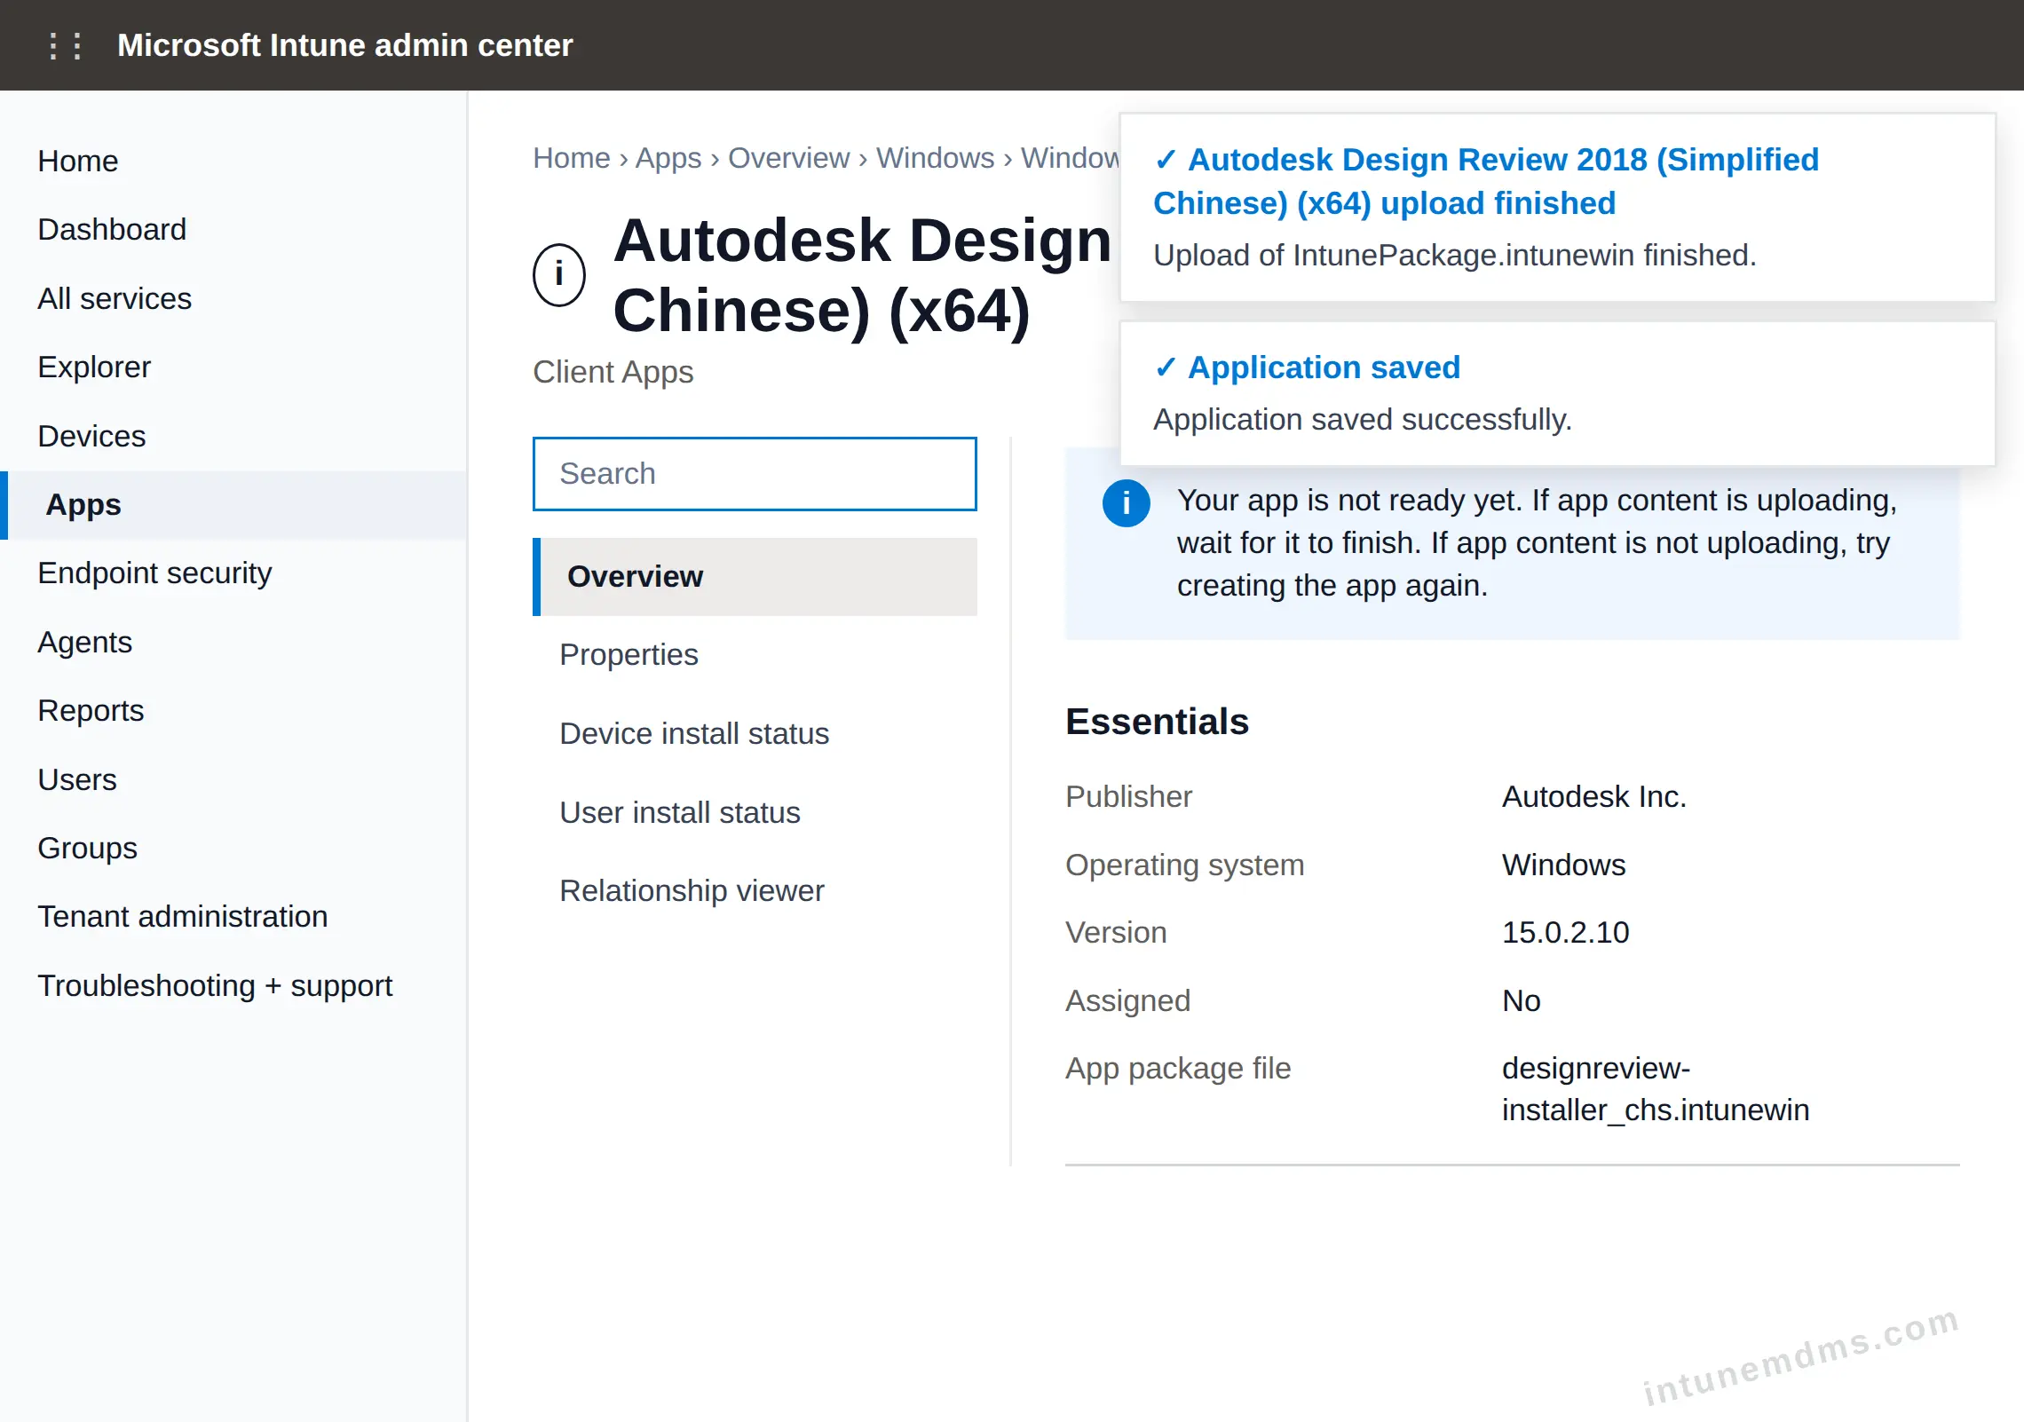This screenshot has width=2024, height=1422.
Task: Click the Version value 15.0.2.10
Action: pos(1566,933)
